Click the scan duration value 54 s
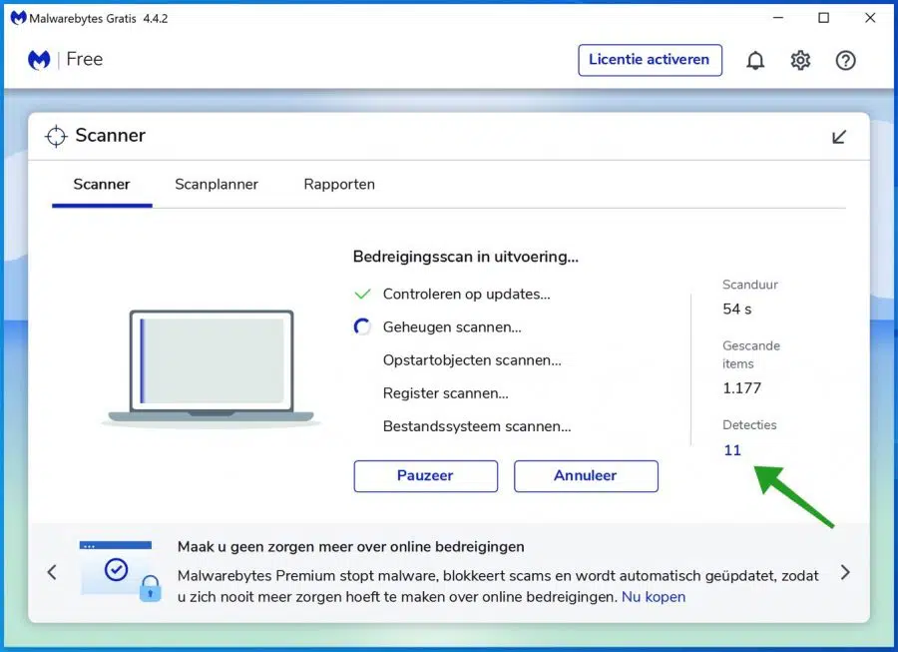 737,310
